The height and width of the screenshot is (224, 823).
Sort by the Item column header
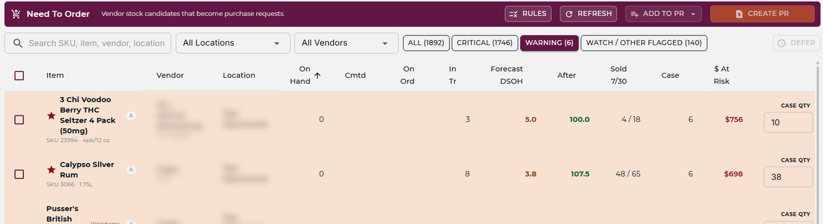(55, 75)
